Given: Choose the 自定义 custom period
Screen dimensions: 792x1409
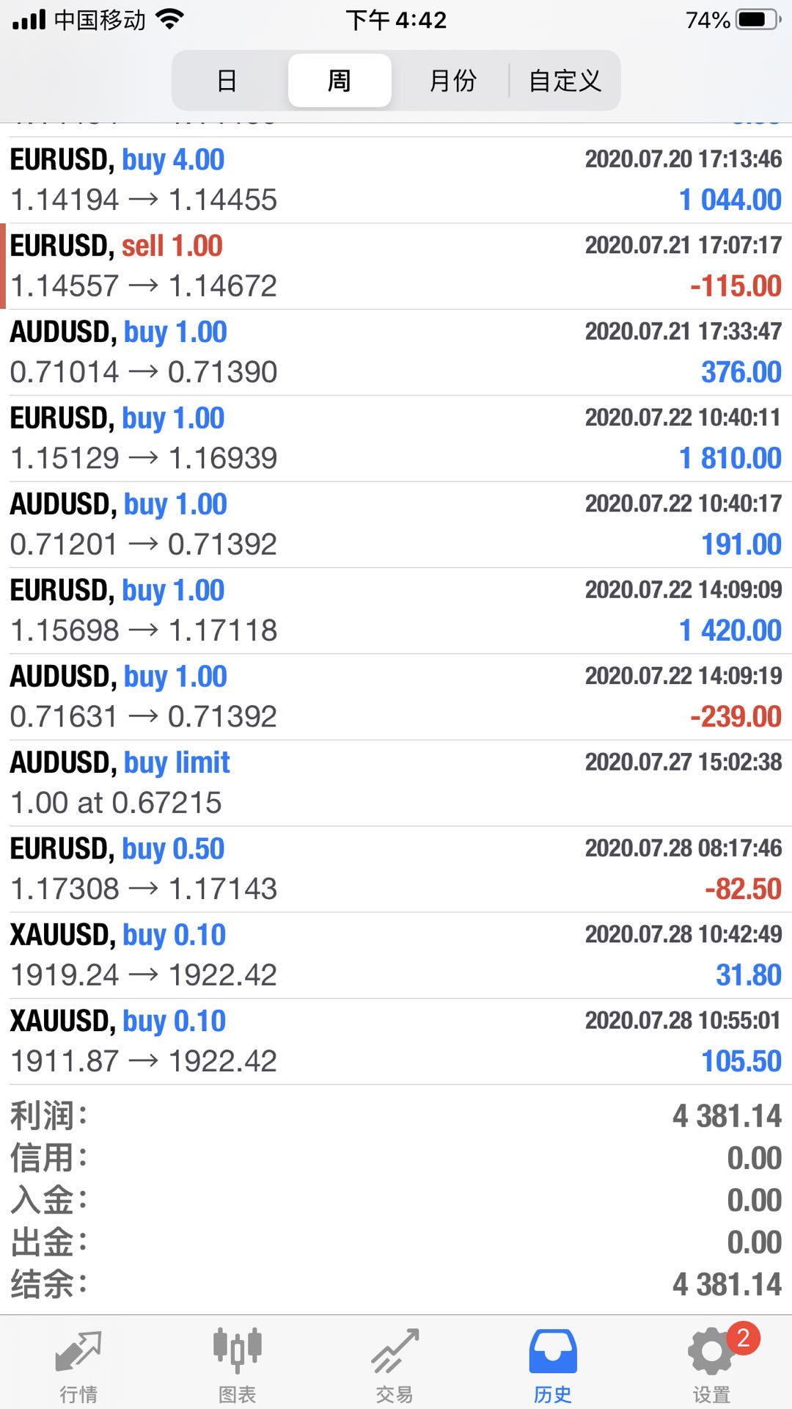Looking at the screenshot, I should click(565, 80).
